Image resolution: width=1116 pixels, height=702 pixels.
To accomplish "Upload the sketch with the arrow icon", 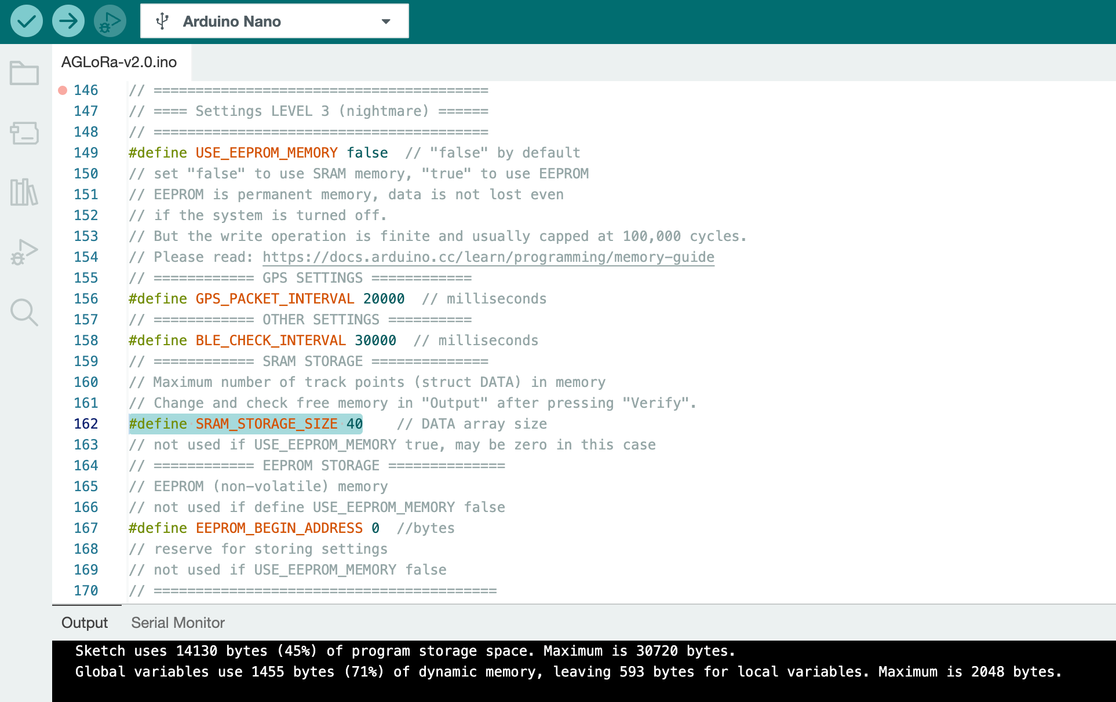I will click(68, 21).
